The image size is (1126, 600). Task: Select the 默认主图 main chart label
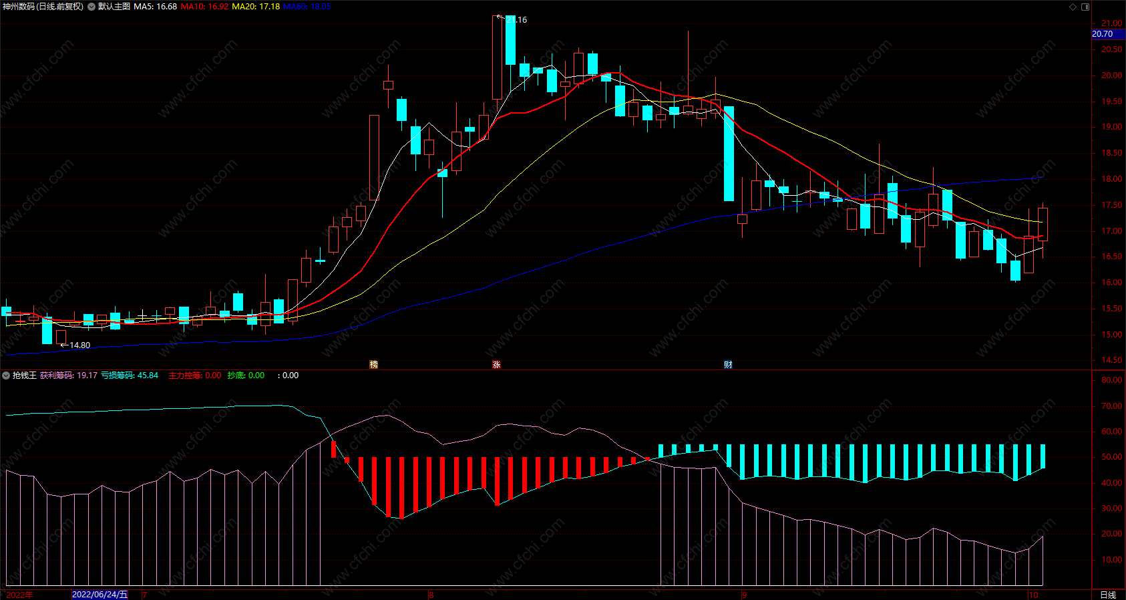114,7
